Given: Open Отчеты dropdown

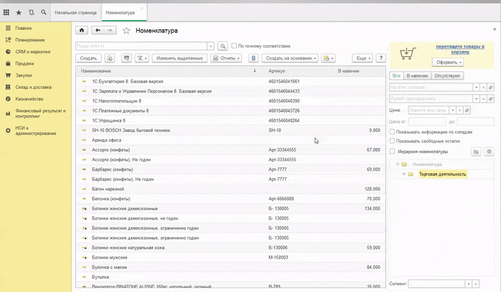Looking at the screenshot, I should point(226,58).
